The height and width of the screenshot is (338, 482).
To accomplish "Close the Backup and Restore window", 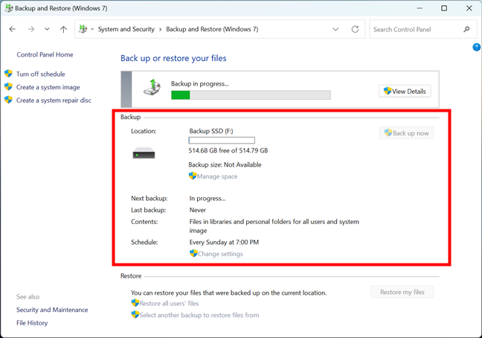I will [469, 8].
